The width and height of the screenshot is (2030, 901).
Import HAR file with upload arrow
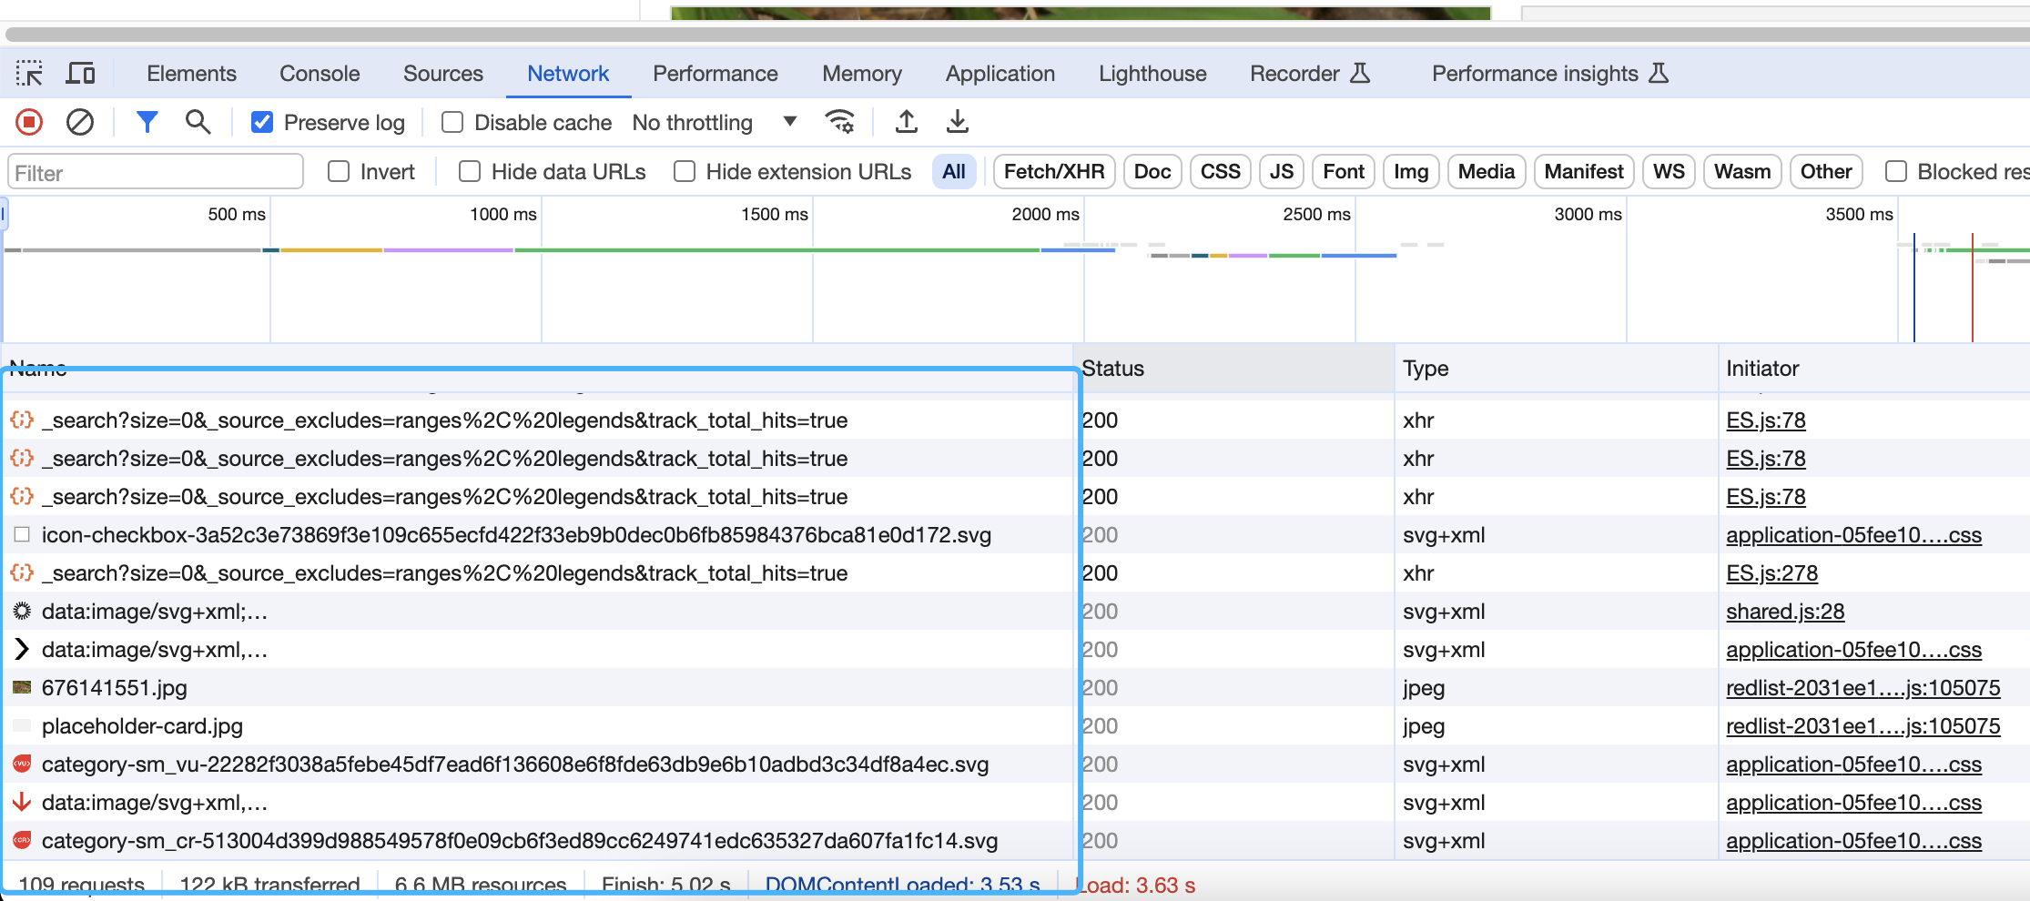point(906,122)
